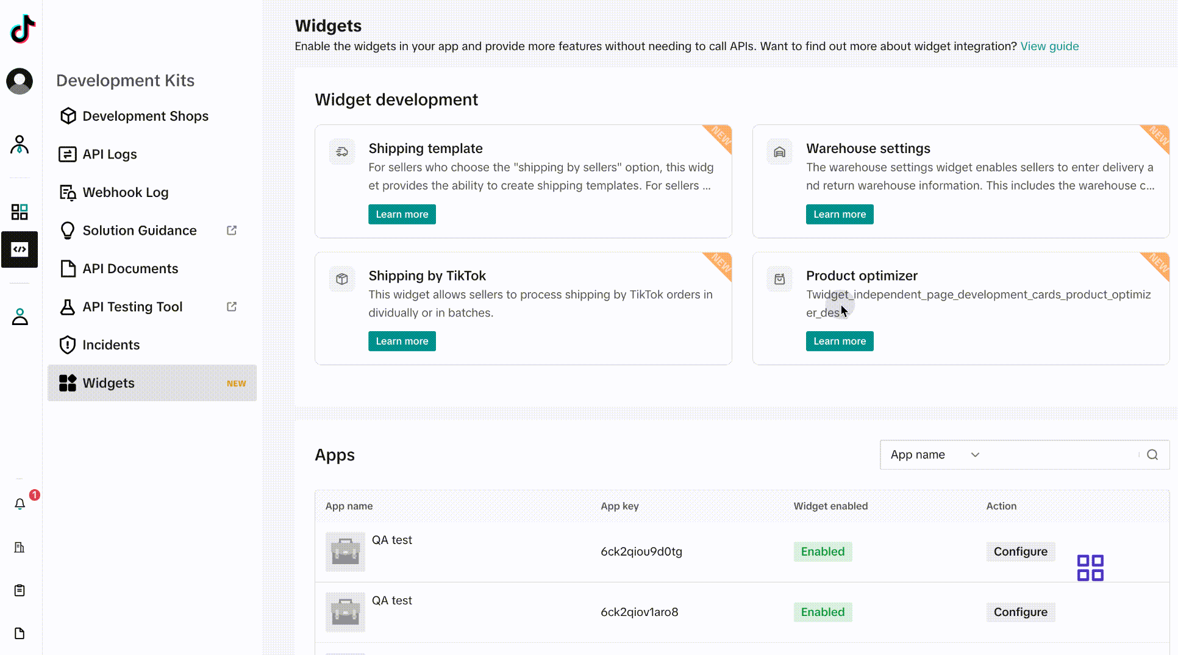Click the API Documents file icon

pyautogui.click(x=68, y=268)
